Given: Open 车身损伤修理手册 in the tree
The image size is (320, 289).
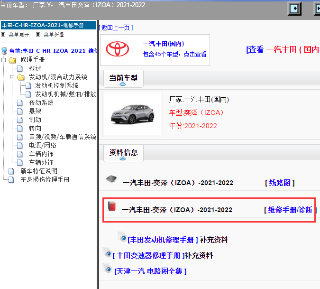Looking at the screenshot, I should pyautogui.click(x=45, y=180).
